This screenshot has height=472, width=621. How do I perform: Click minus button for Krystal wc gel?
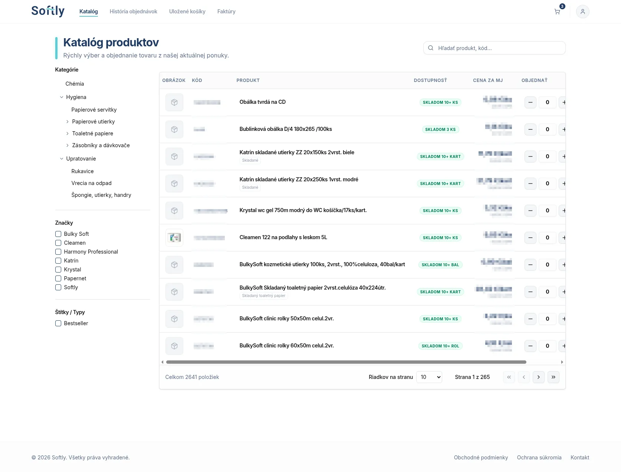click(x=530, y=211)
